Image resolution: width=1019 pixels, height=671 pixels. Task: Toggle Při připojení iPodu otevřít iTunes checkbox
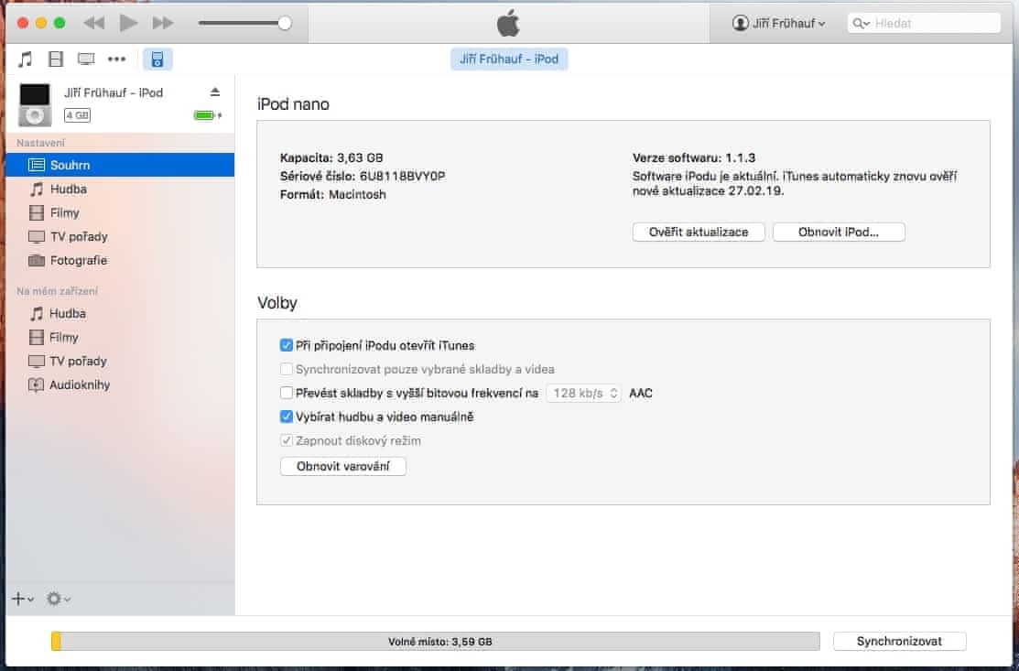pyautogui.click(x=286, y=345)
